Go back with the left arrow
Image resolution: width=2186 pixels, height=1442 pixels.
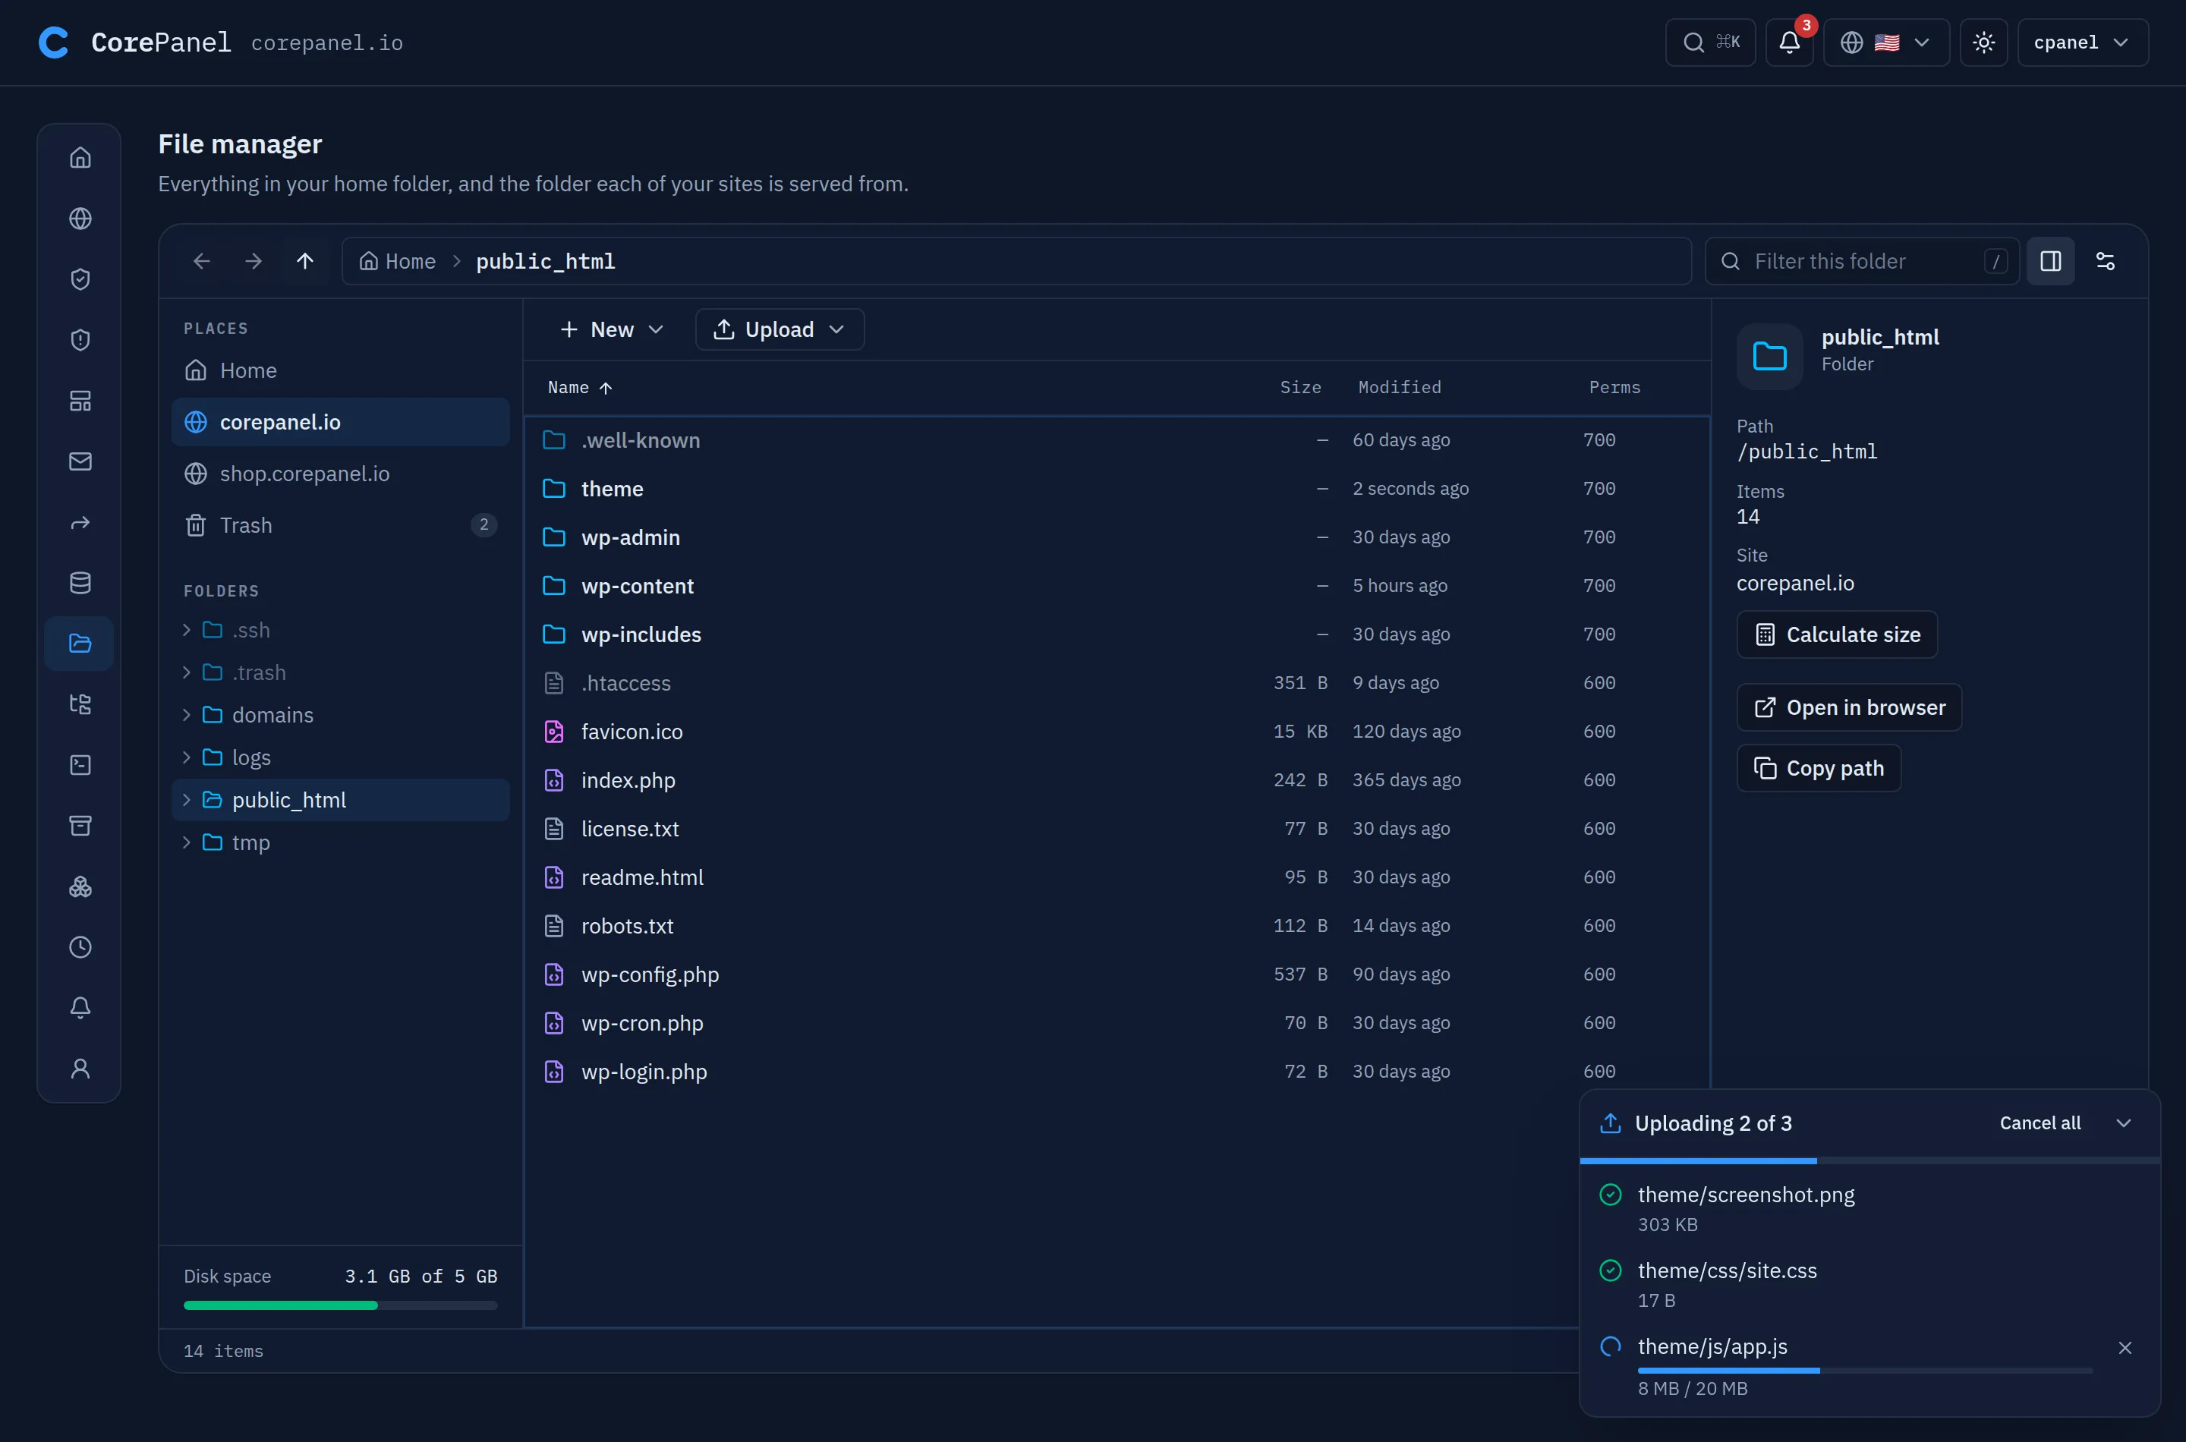(x=201, y=261)
